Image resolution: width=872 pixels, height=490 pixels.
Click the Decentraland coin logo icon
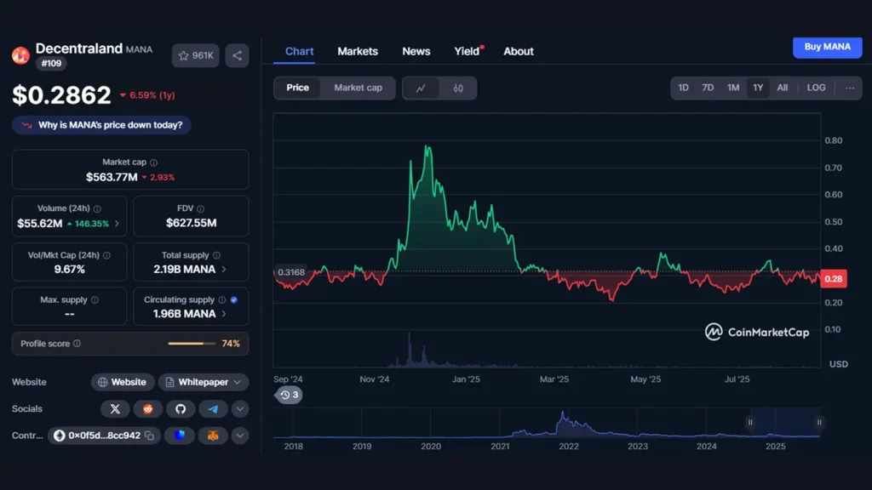[x=21, y=55]
